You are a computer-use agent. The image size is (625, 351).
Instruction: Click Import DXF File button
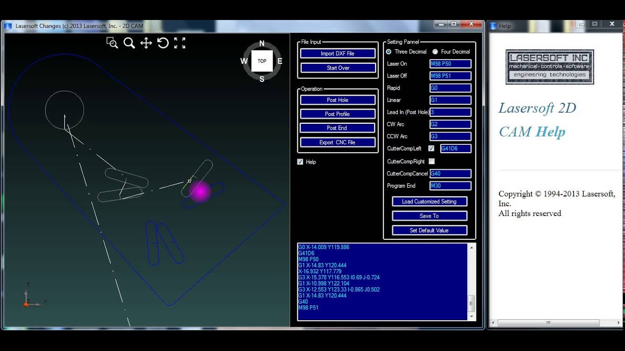point(337,54)
